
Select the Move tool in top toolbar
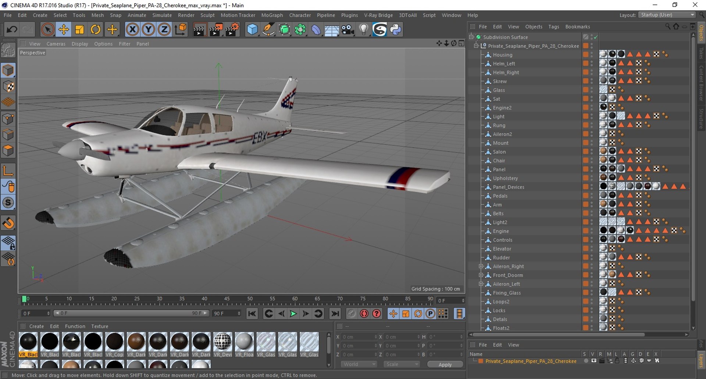tap(63, 29)
